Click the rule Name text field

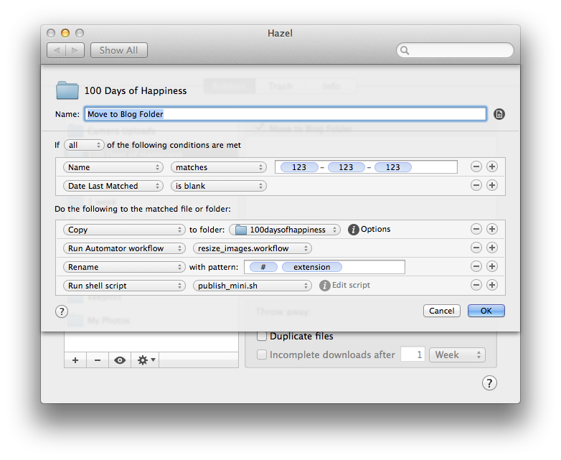[286, 114]
